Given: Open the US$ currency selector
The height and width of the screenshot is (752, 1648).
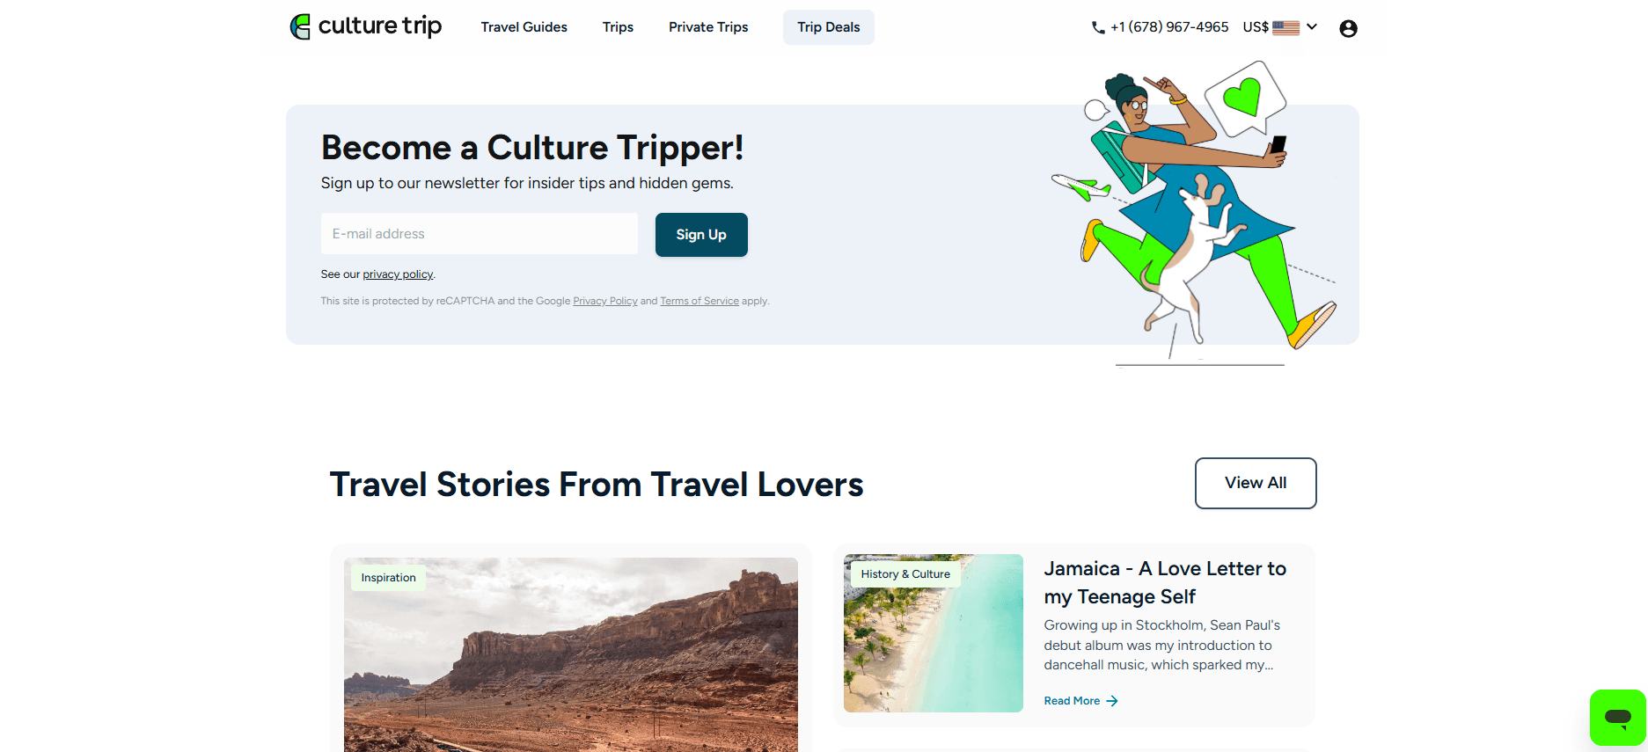Looking at the screenshot, I should (1280, 27).
